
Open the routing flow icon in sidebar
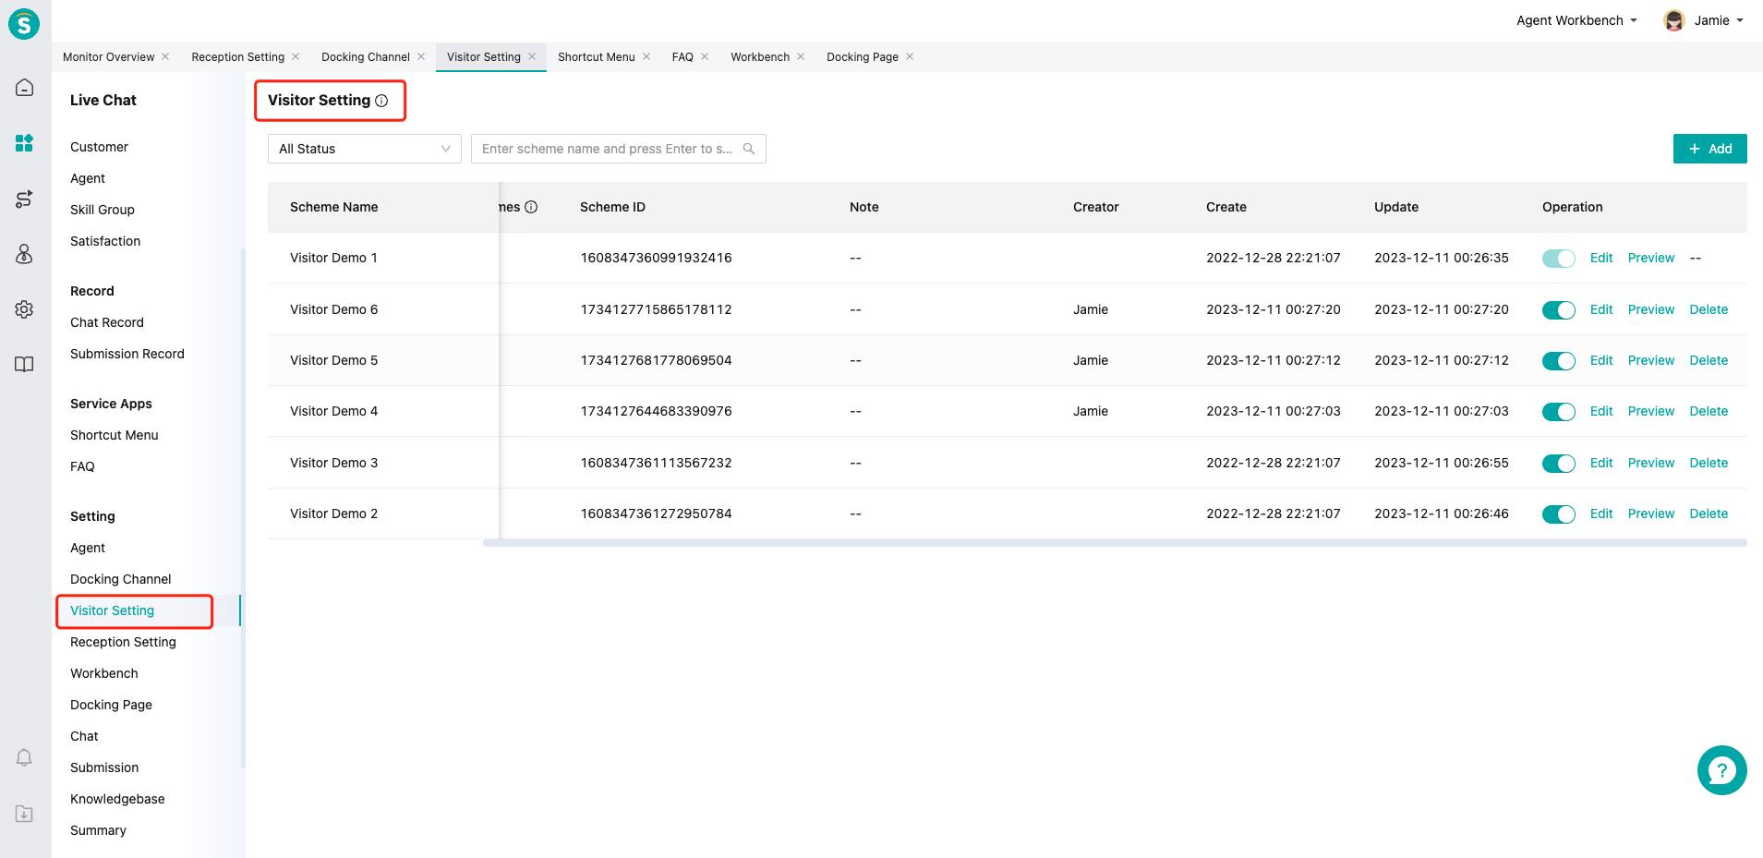point(25,199)
